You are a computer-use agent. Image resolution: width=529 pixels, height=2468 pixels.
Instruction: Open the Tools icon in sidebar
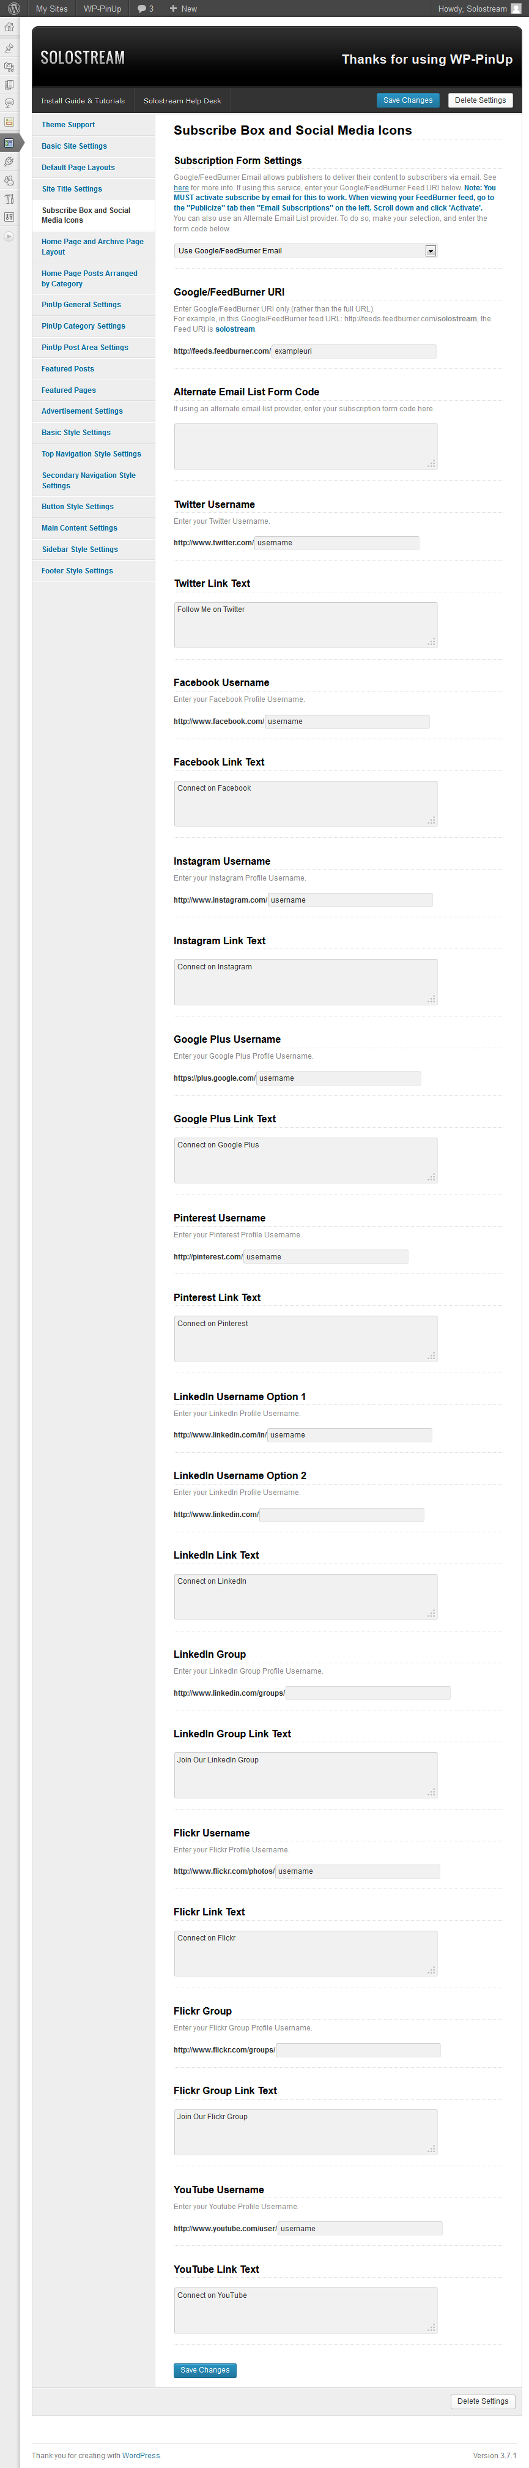(10, 198)
